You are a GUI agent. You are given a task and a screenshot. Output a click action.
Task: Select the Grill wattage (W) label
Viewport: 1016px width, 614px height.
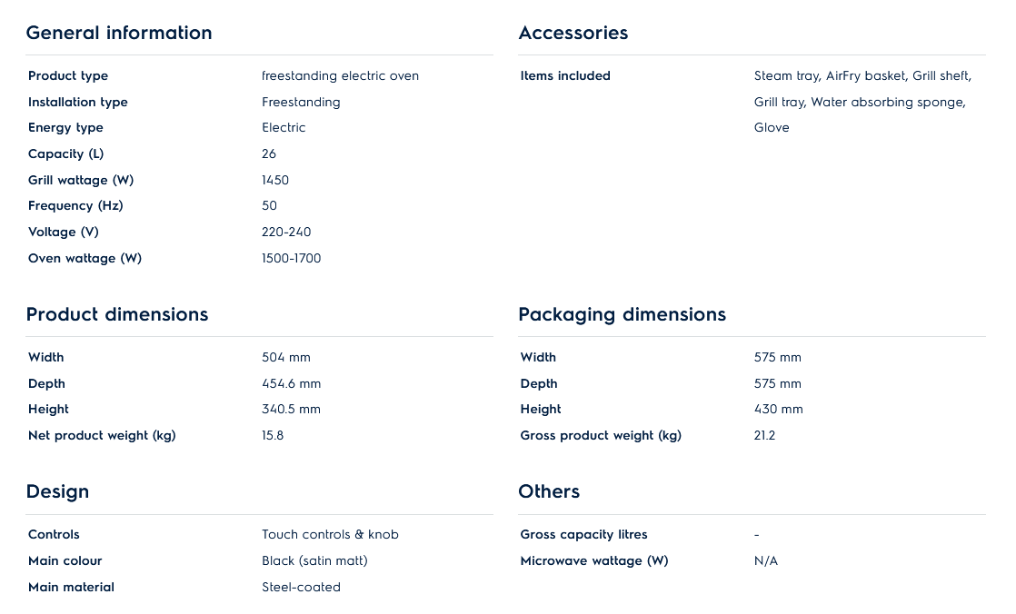click(81, 180)
